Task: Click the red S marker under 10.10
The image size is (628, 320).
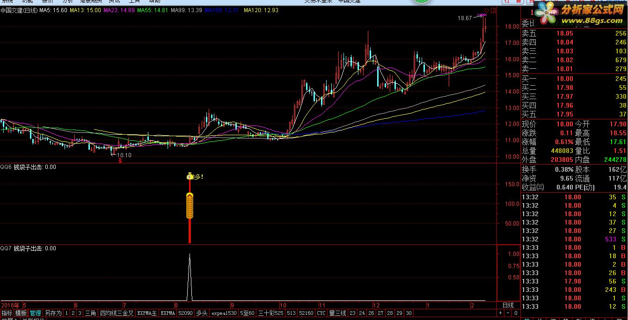Action: [120, 160]
